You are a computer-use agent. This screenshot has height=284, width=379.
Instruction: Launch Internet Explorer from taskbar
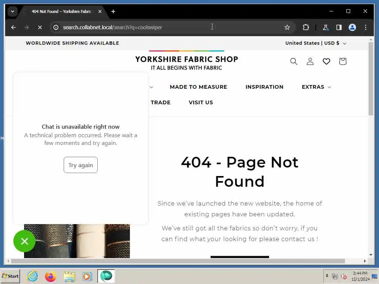click(33, 276)
